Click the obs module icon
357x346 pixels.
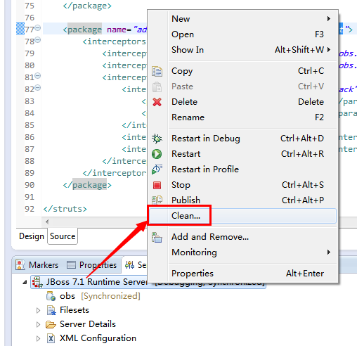pyautogui.click(x=51, y=296)
